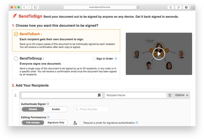This screenshot has height=139, width=204.
Task: Click the SendToSign feather logo icon
Action: 15,16
